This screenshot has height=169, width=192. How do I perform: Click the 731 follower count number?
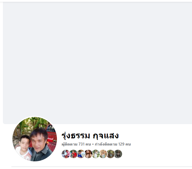point(81,144)
